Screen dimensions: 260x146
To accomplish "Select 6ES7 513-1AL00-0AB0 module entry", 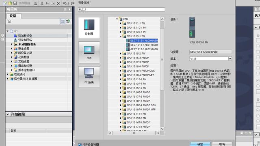I will point(144,41).
